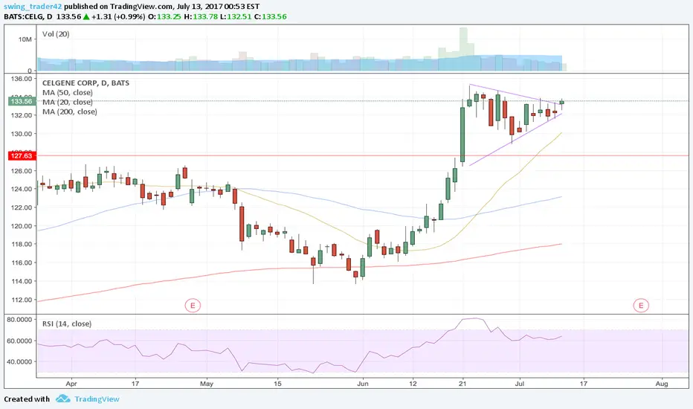Click the 80.0000 RSI axis label
This screenshot has width=693, height=409.
tap(19, 319)
